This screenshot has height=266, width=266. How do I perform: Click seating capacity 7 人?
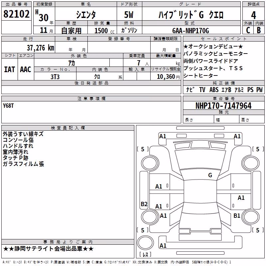click(143, 63)
